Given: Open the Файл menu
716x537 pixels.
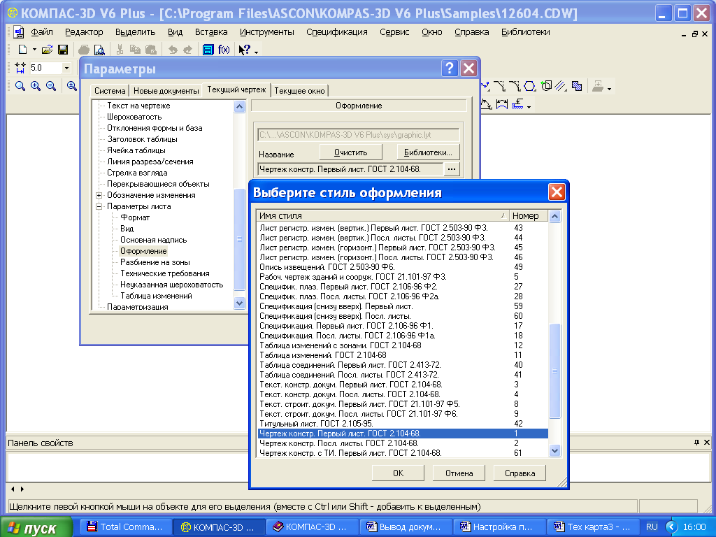Looking at the screenshot, I should [42, 32].
